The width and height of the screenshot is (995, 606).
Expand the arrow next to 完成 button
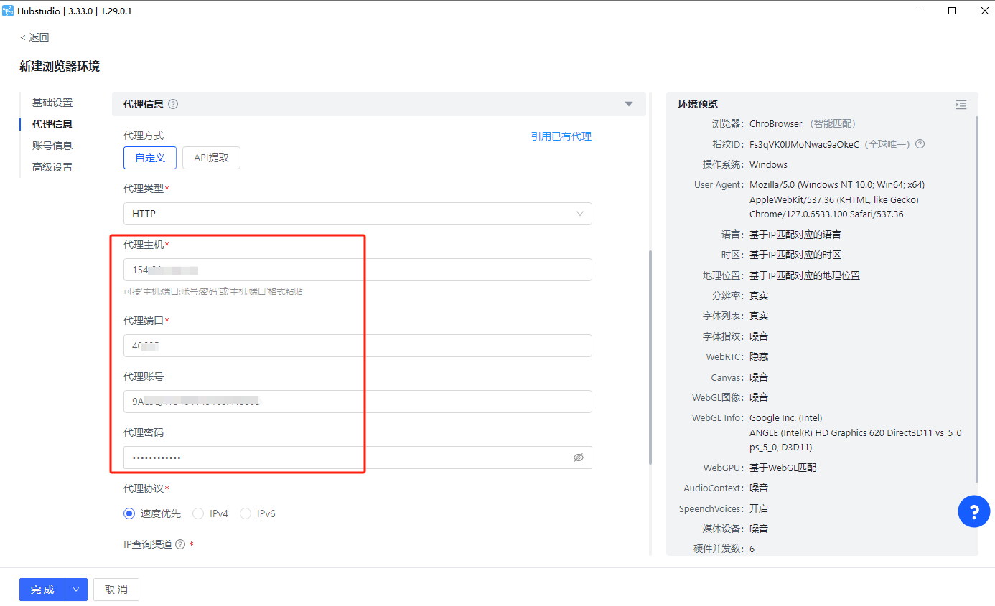pyautogui.click(x=76, y=590)
